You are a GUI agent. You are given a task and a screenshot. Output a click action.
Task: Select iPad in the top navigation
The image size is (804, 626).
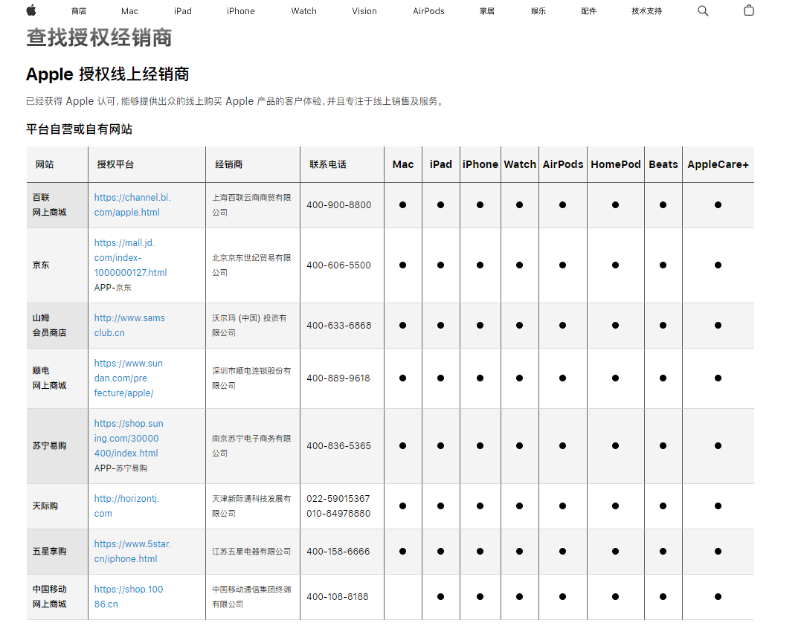(182, 11)
